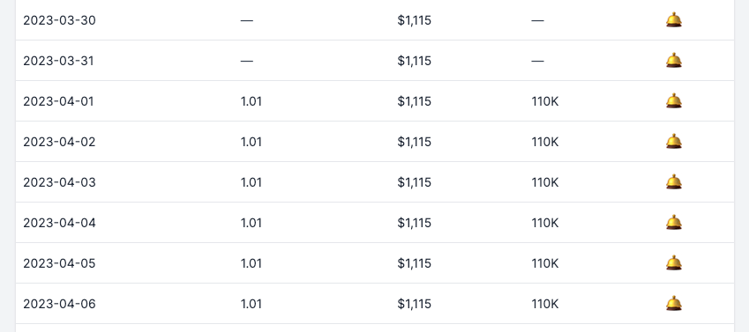Viewport: 749px width, 332px height.
Task: Click the bell icon for 2023-04-05
Action: point(673,263)
